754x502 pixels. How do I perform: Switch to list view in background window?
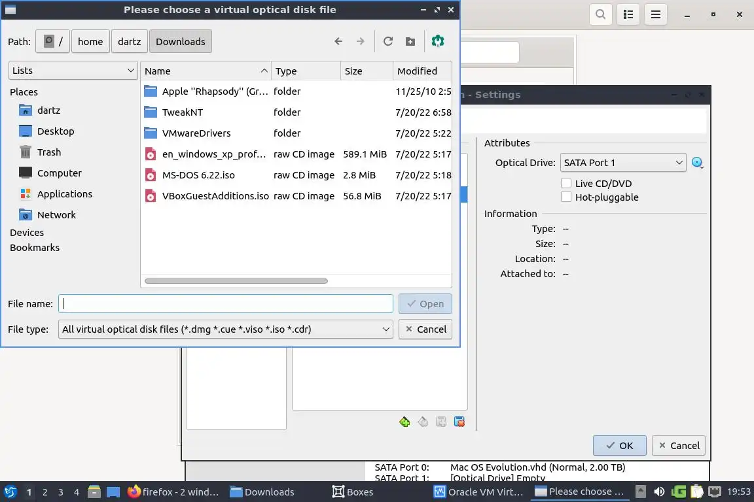[x=628, y=14]
